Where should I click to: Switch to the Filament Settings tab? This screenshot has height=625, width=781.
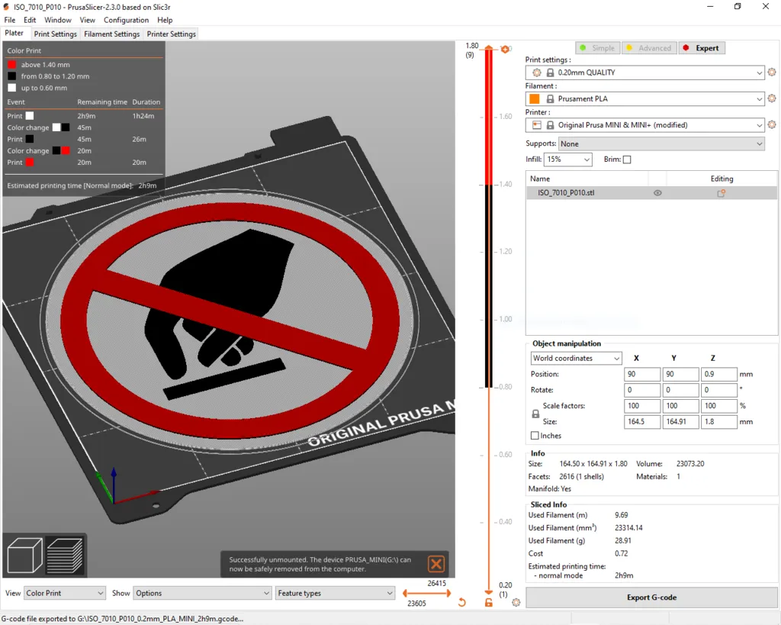[111, 34]
